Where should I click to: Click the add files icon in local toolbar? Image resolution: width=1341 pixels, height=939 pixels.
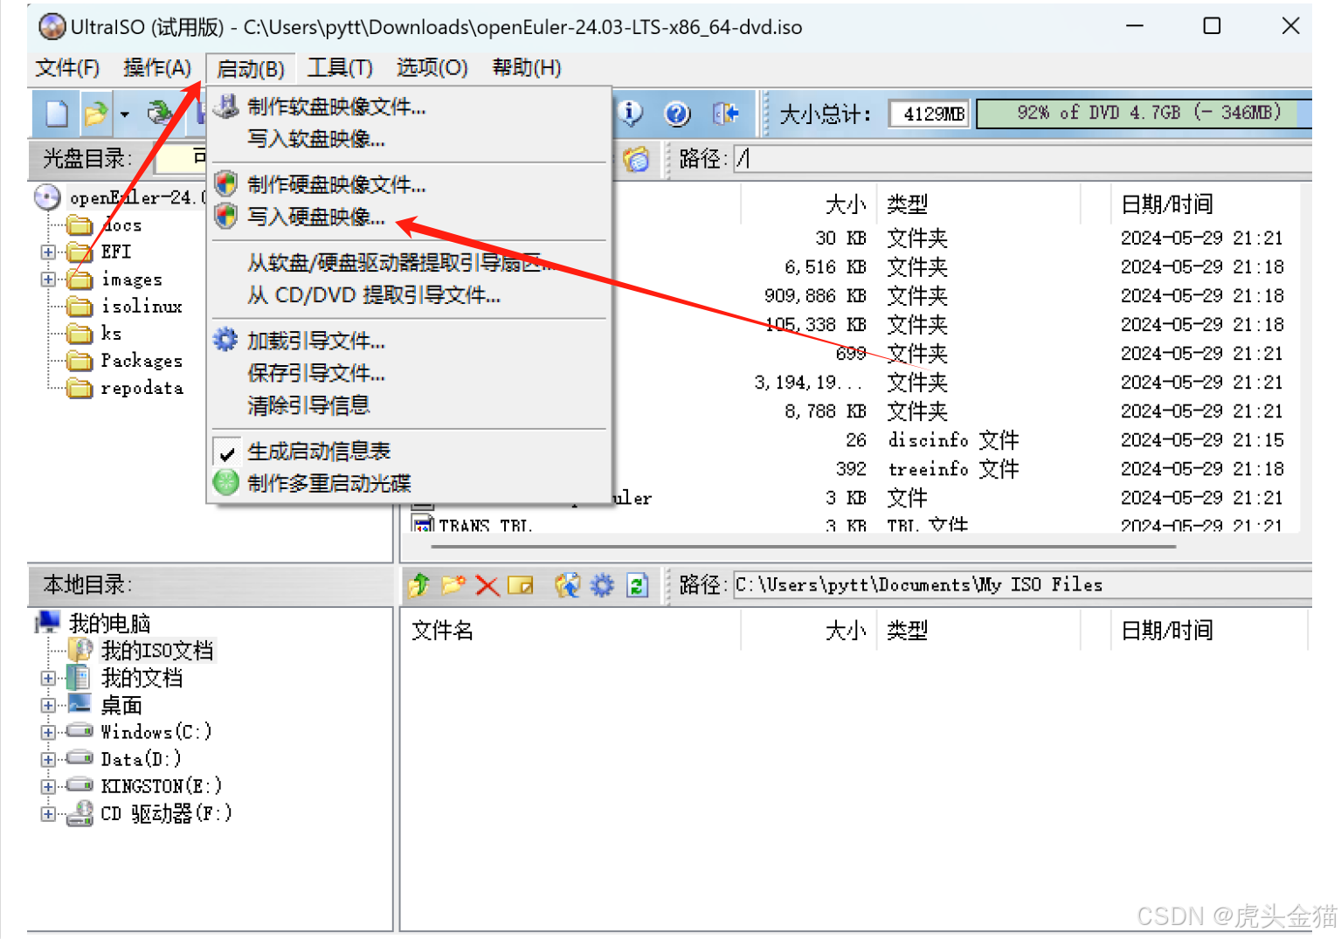click(x=568, y=585)
